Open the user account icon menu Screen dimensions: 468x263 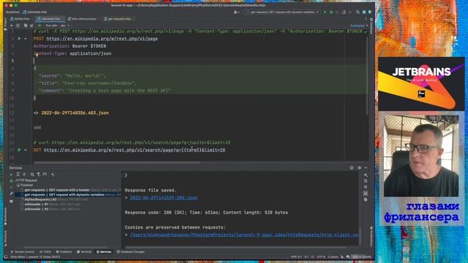click(x=236, y=12)
